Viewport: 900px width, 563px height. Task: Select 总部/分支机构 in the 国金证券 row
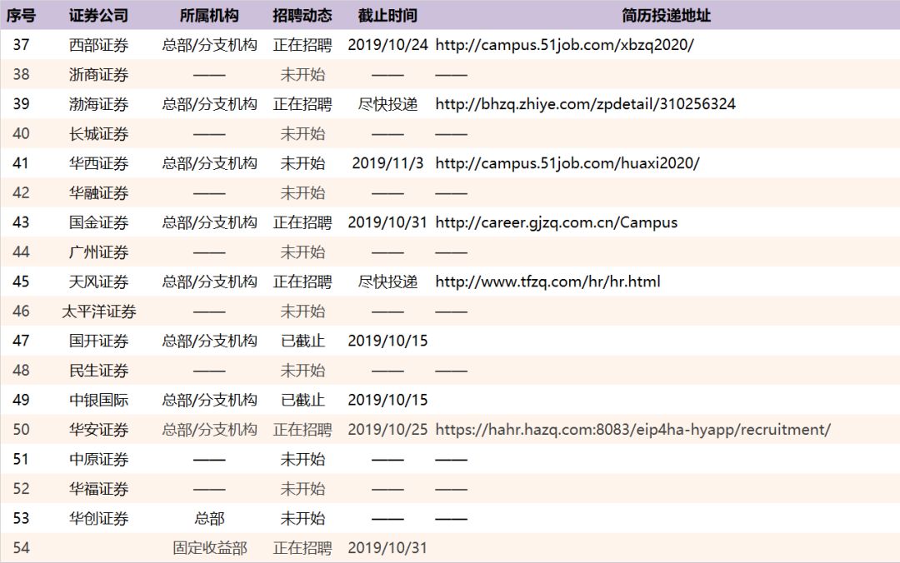click(x=209, y=222)
